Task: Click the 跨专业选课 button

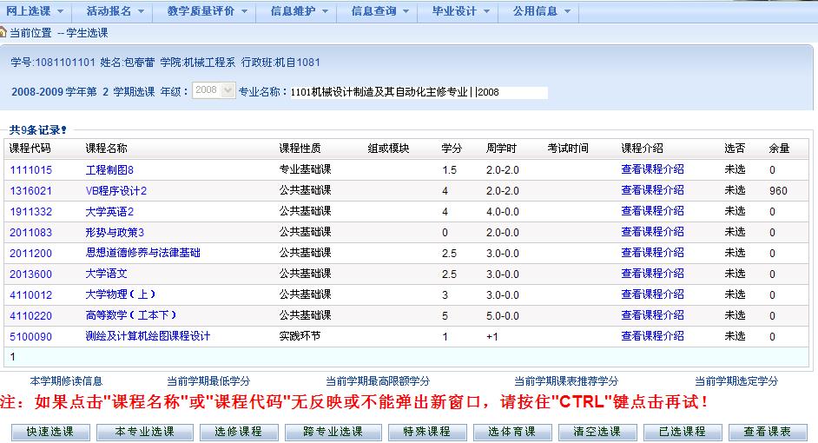Action: 333,432
